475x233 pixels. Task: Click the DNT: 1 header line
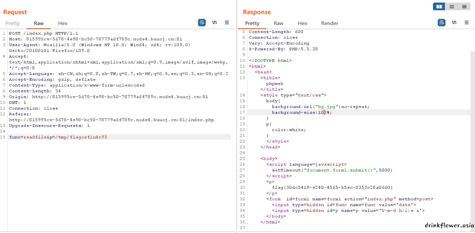tap(18, 103)
